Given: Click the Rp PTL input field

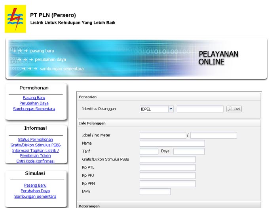Looking at the screenshot, I should click(x=167, y=168).
